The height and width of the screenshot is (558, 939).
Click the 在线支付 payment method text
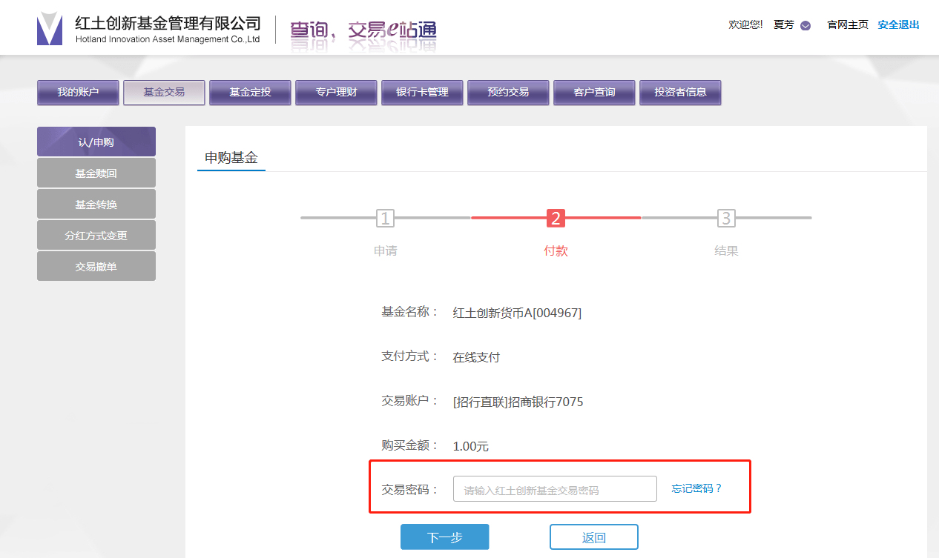click(x=476, y=357)
